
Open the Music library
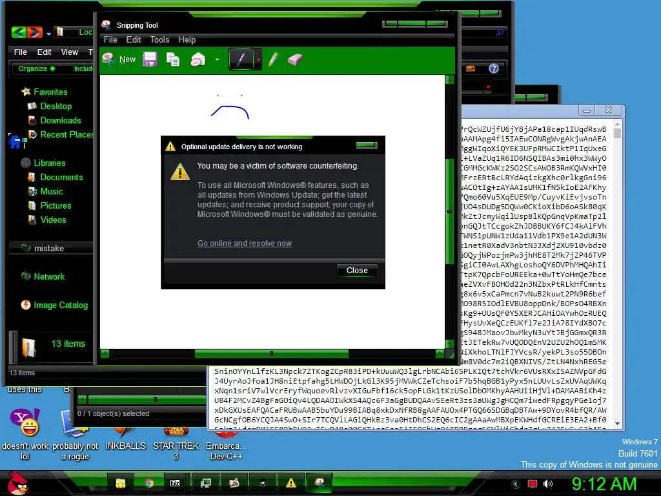[x=45, y=191]
